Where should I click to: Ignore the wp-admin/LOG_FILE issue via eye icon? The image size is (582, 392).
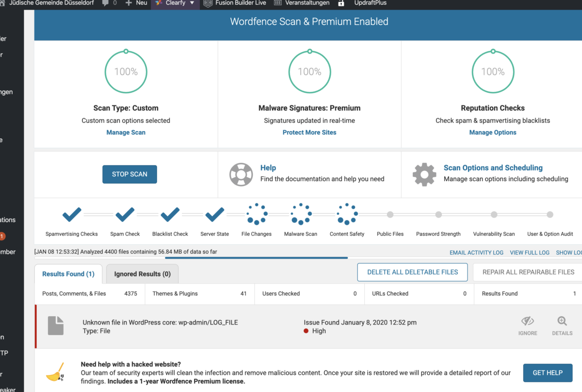coord(527,321)
